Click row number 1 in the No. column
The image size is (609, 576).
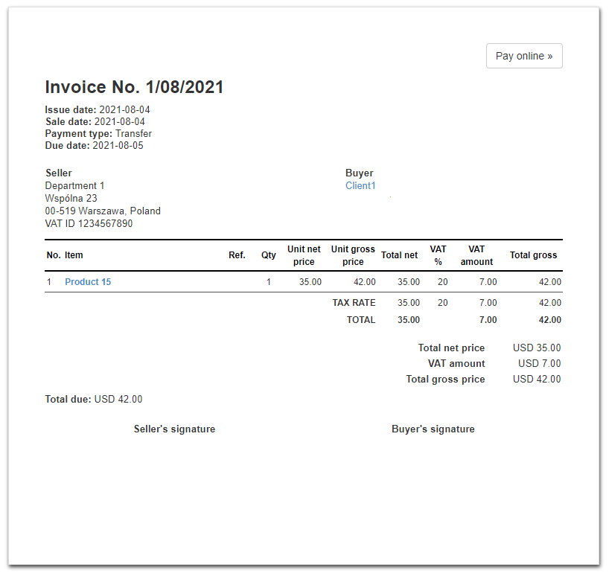pyautogui.click(x=49, y=282)
